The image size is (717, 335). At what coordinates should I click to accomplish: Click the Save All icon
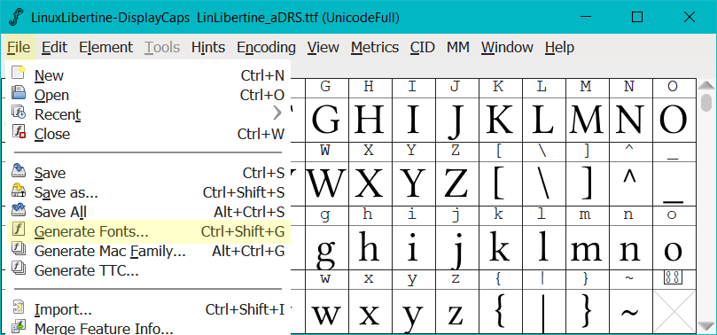point(19,211)
